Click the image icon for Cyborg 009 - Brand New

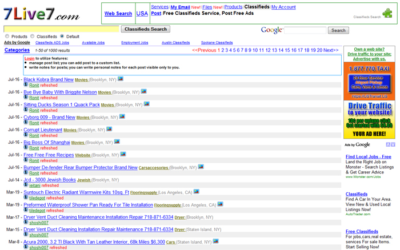pyautogui.click(x=122, y=116)
